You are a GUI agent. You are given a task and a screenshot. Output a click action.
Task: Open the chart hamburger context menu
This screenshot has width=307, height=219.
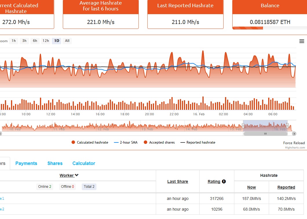pyautogui.click(x=301, y=41)
